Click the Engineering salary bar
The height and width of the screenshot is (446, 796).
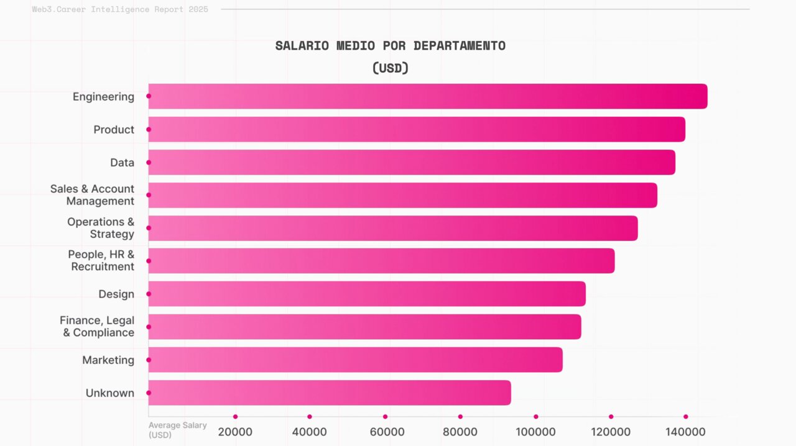(x=428, y=96)
